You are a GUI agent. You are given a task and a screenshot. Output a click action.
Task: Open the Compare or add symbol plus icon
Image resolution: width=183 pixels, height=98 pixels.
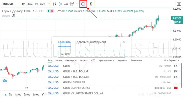[x=83, y=4]
